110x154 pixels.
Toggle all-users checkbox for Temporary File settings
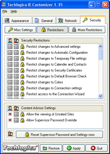point(16,58)
